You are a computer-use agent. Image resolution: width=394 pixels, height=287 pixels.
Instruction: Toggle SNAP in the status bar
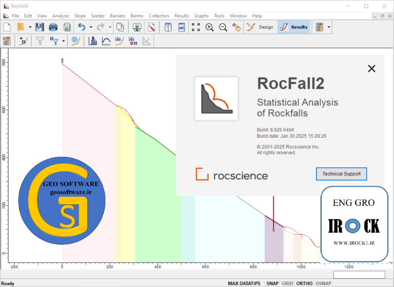(x=272, y=283)
